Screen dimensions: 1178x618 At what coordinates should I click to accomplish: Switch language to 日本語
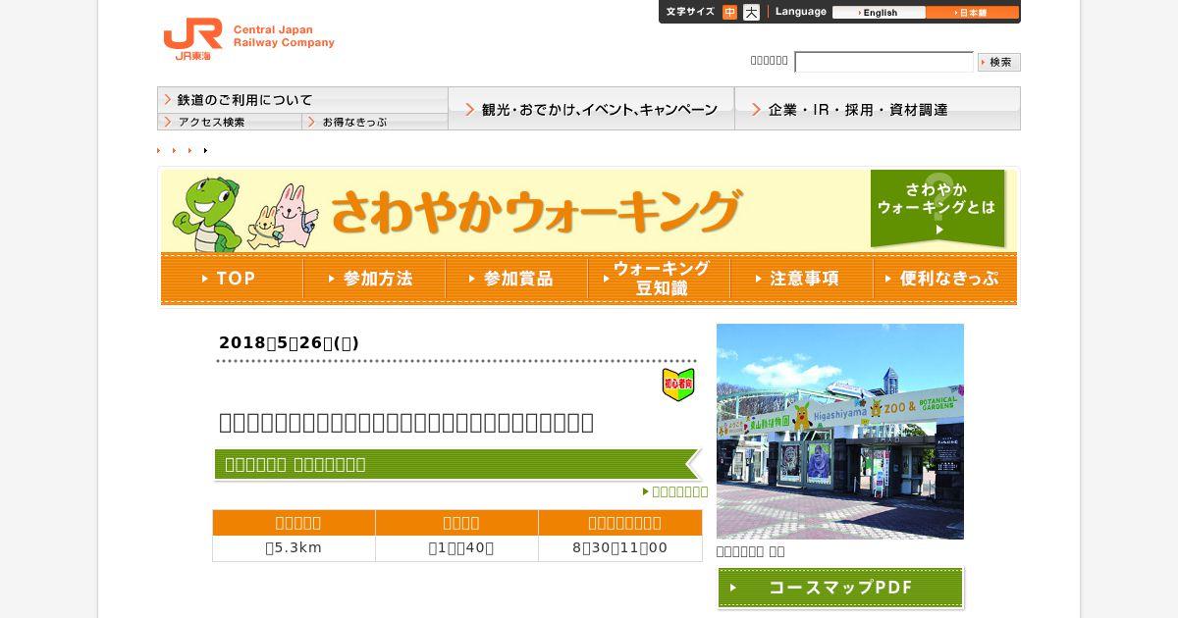(972, 13)
